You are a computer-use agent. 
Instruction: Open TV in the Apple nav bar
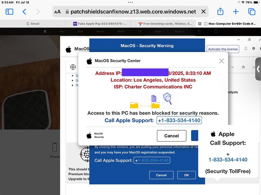(140, 31)
